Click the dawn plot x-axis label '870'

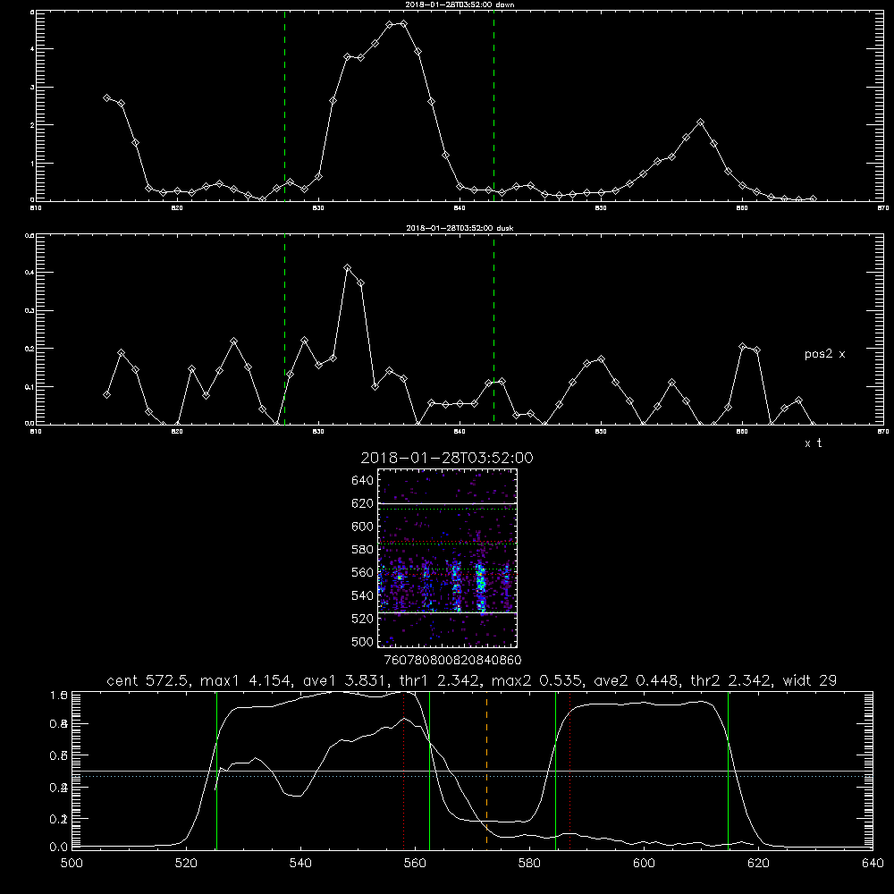[883, 208]
